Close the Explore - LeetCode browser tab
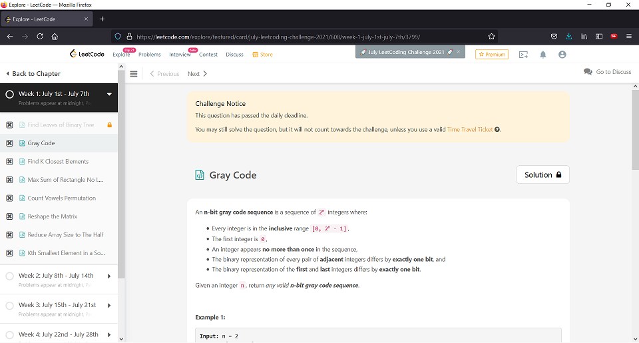Image resolution: width=639 pixels, height=343 pixels. [86, 19]
